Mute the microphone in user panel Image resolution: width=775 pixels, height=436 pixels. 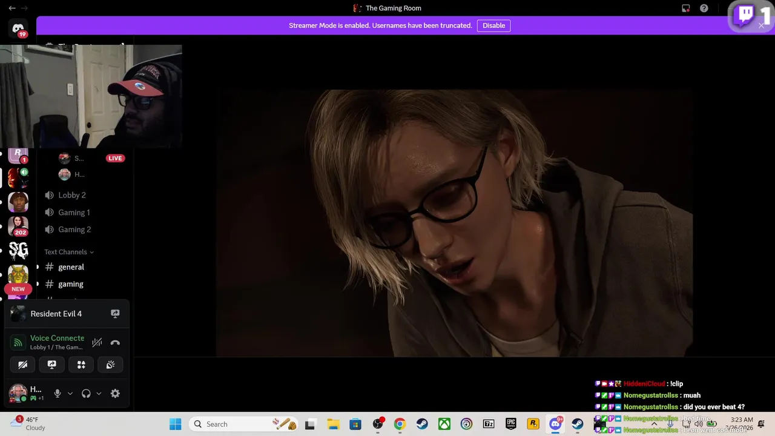click(x=58, y=394)
